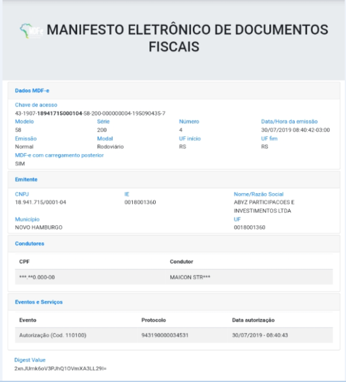Screen dimensions: 346x382
Task: Click the 'Modal' label
Action: click(105, 138)
